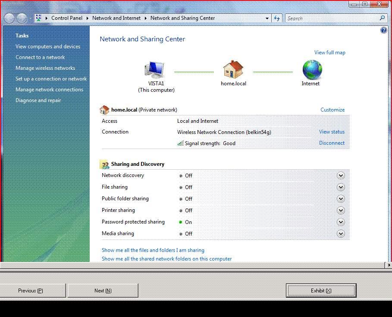Click the signal strength bars icon
The height and width of the screenshot is (317, 392).
180,143
